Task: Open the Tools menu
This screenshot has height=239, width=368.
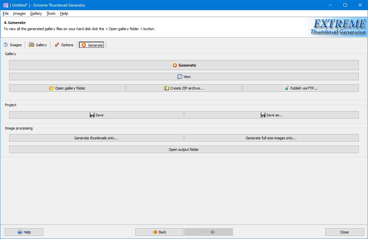Action: pyautogui.click(x=51, y=13)
